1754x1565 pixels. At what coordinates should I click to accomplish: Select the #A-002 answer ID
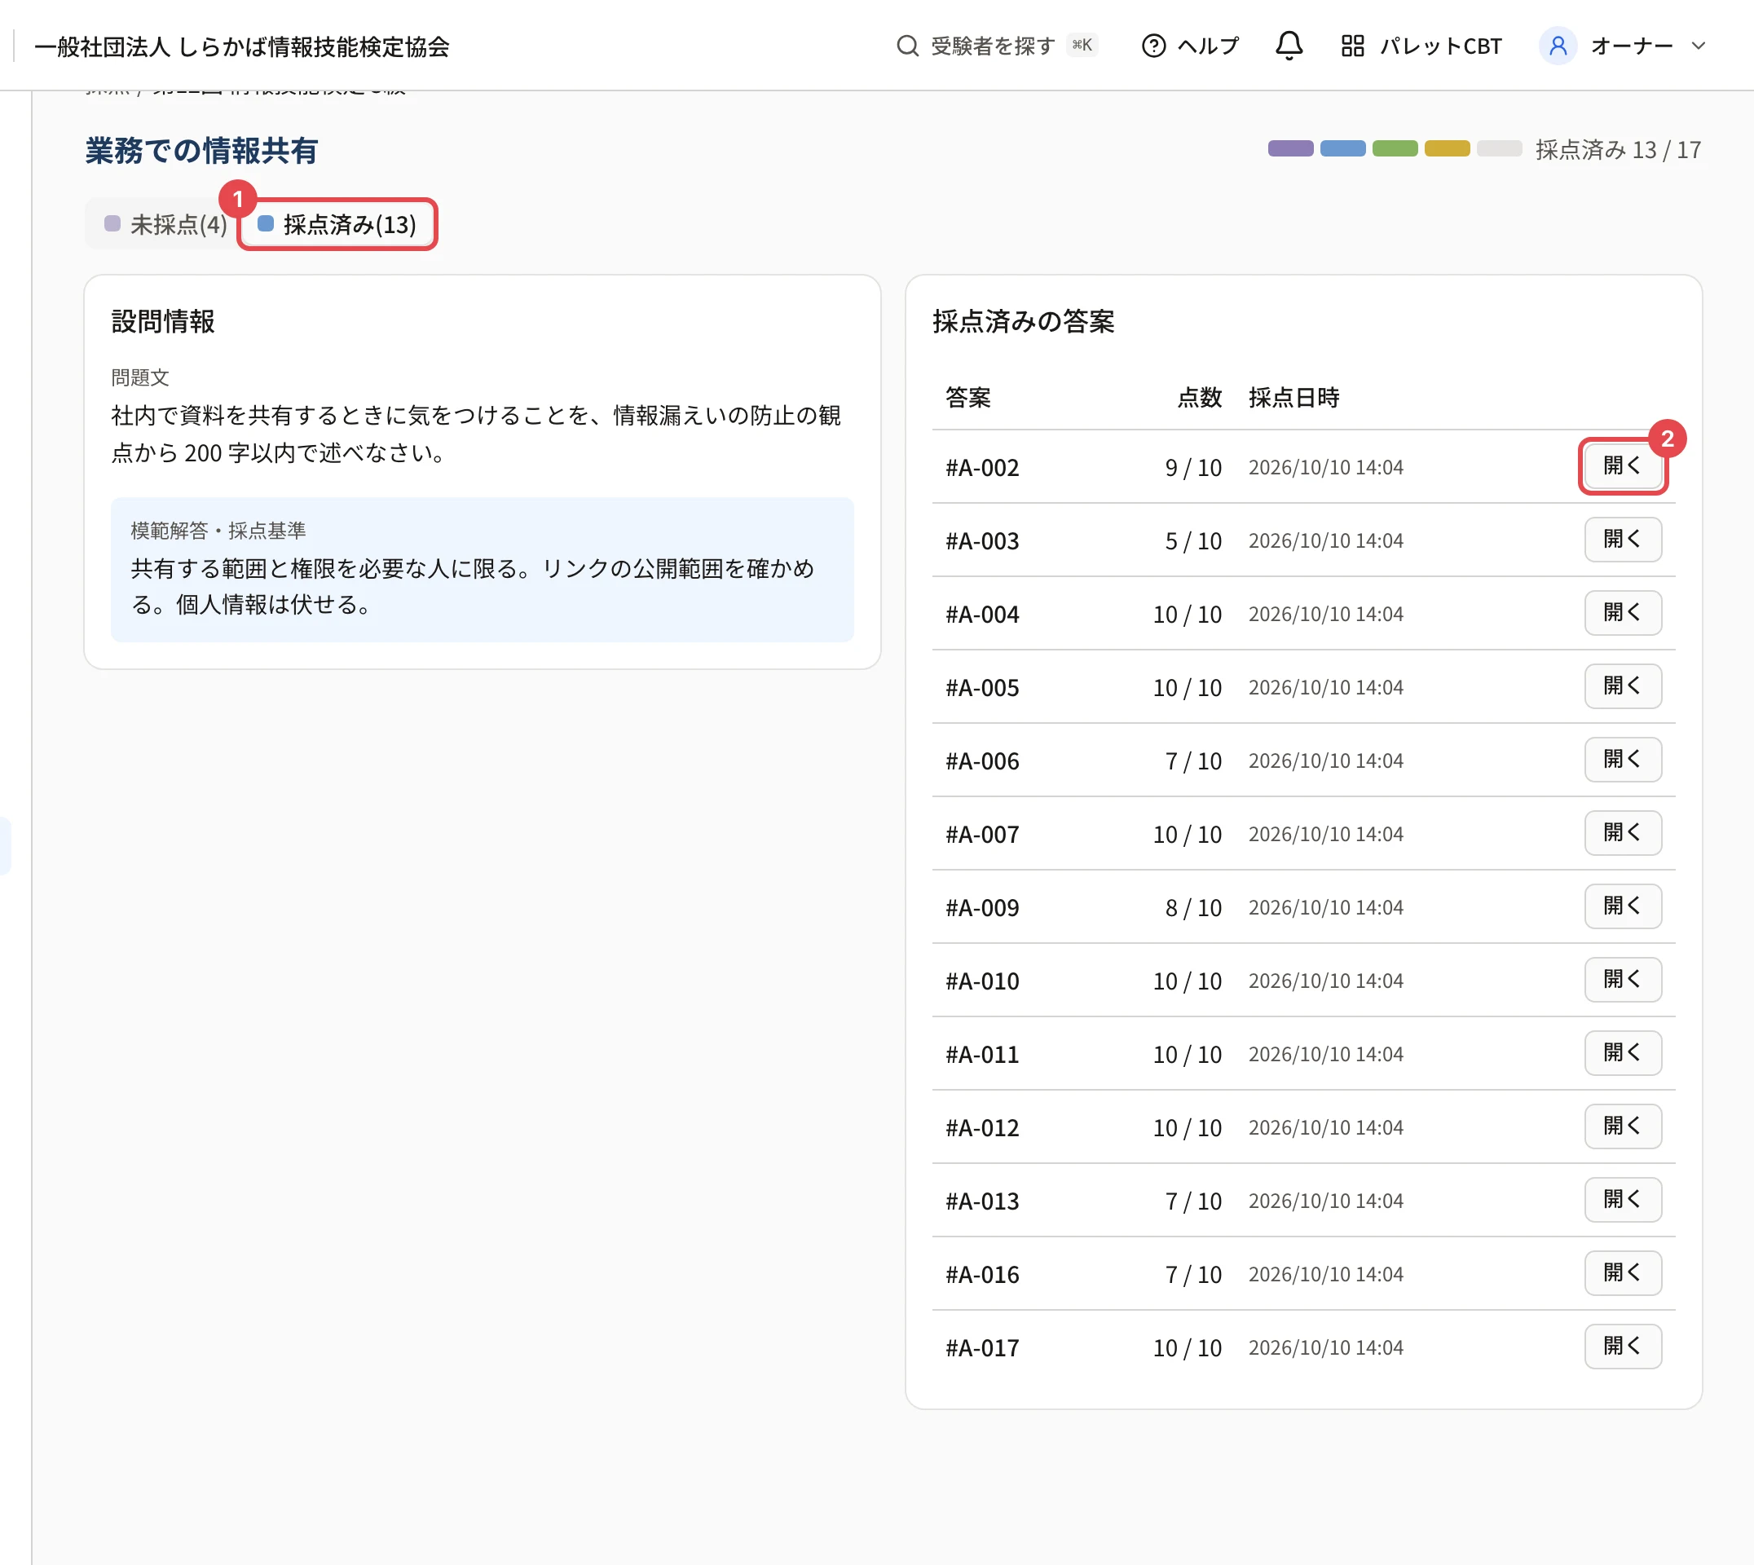coord(982,468)
